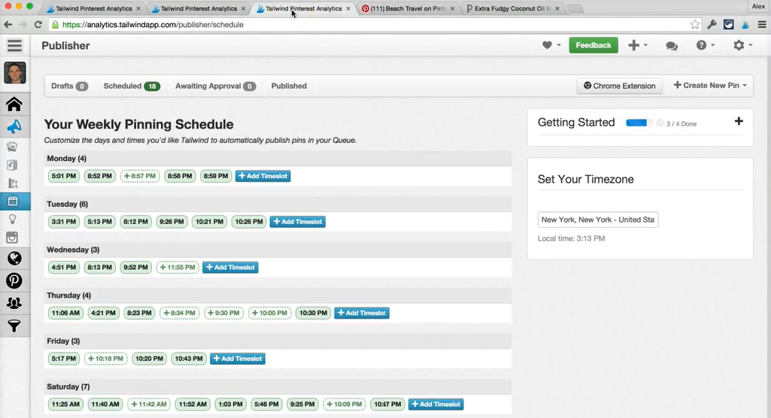Image resolution: width=771 pixels, height=418 pixels.
Task: Click the timezone input field
Action: [598, 220]
